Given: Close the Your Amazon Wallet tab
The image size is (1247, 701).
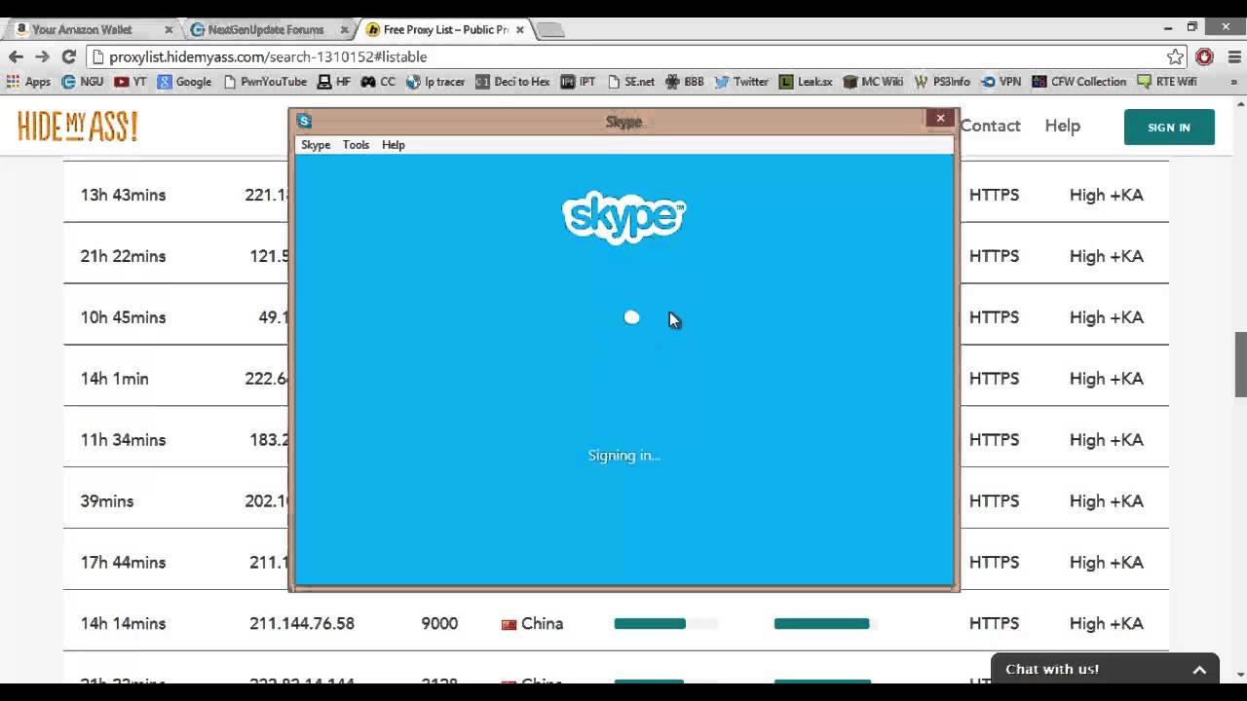Looking at the screenshot, I should click(x=169, y=30).
